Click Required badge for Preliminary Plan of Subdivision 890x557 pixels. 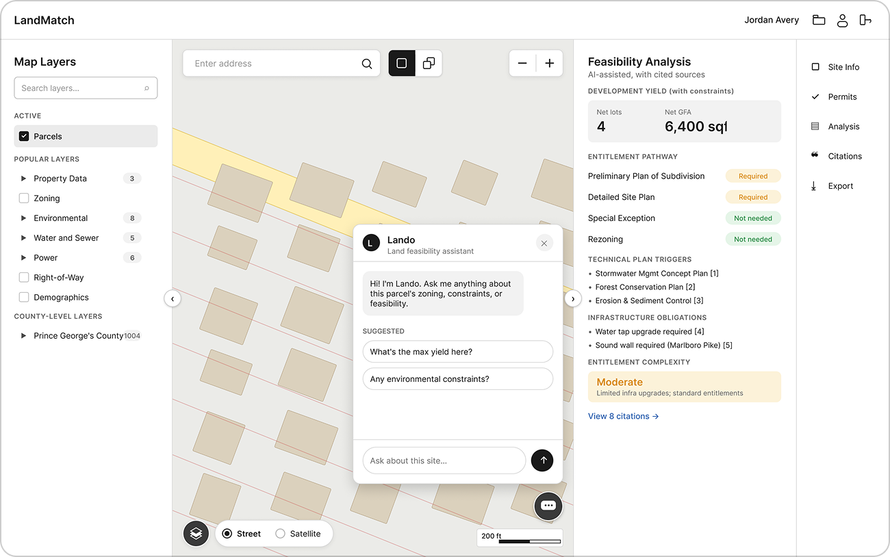point(753,176)
